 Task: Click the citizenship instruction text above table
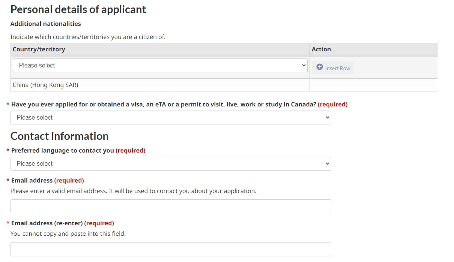(88, 37)
